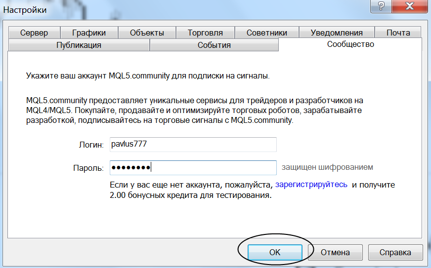The height and width of the screenshot is (268, 431).
Task: Open the Графики tab
Action: click(89, 33)
